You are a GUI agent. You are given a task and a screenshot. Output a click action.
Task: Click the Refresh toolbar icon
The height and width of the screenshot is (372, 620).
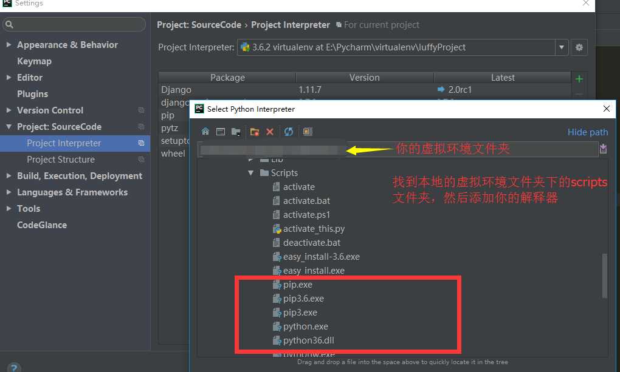pyautogui.click(x=289, y=132)
